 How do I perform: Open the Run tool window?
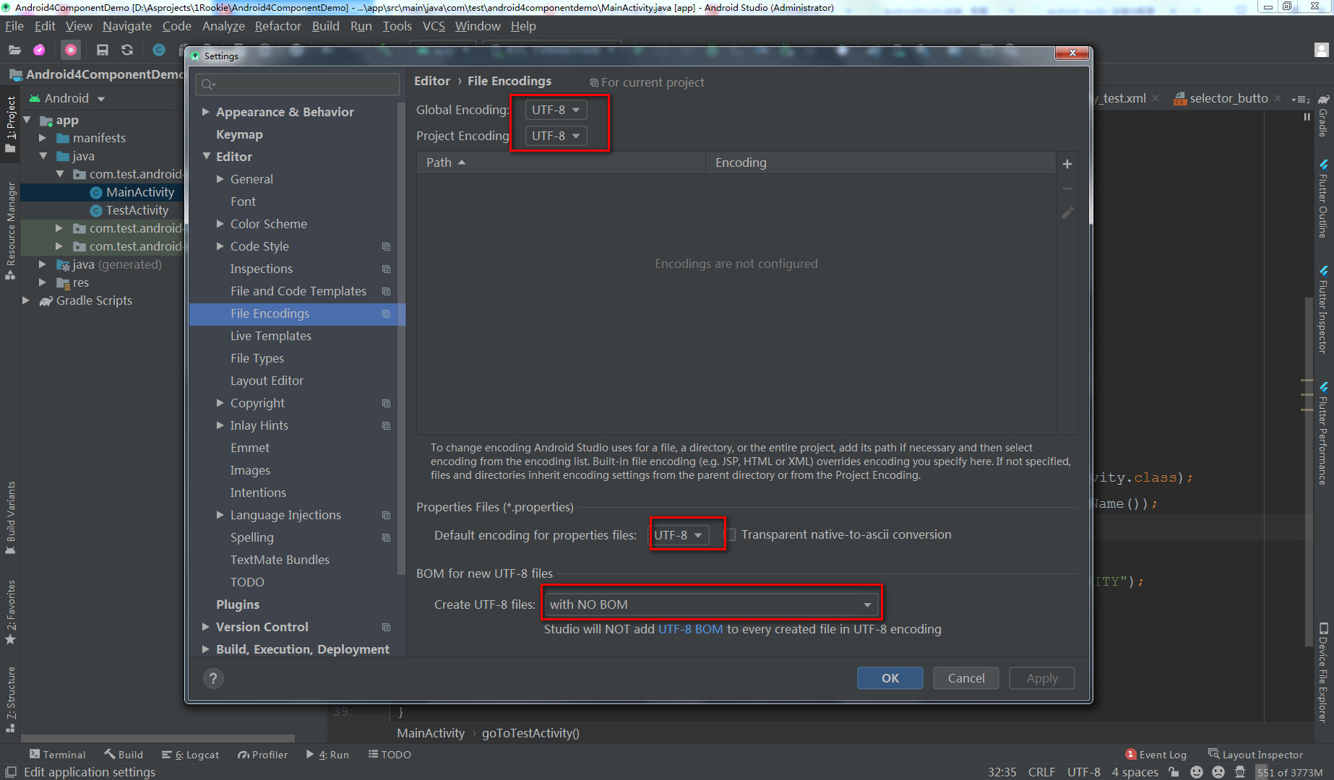[327, 755]
